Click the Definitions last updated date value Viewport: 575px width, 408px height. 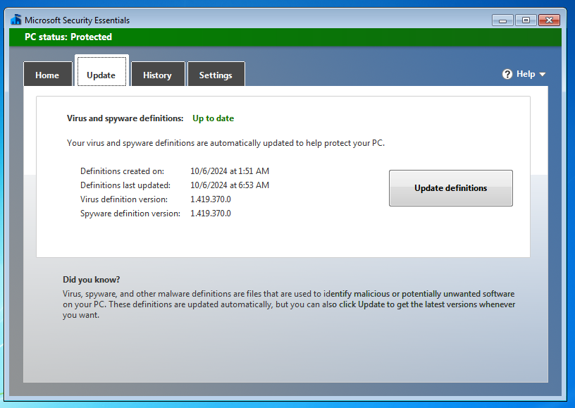(229, 185)
